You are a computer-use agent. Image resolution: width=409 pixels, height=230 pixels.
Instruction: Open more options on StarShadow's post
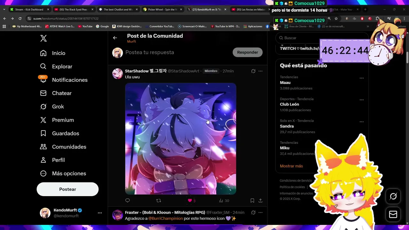coord(260,71)
